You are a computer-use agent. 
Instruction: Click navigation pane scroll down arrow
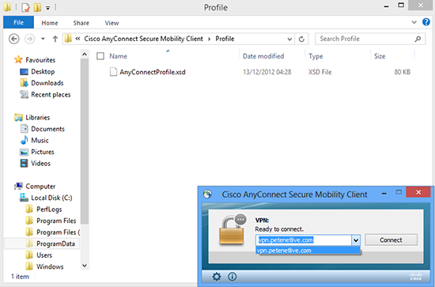85,266
